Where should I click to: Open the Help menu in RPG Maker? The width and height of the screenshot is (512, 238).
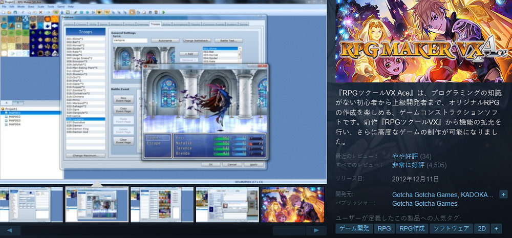(71, 7)
